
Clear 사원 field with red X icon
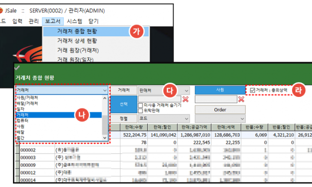(241, 99)
